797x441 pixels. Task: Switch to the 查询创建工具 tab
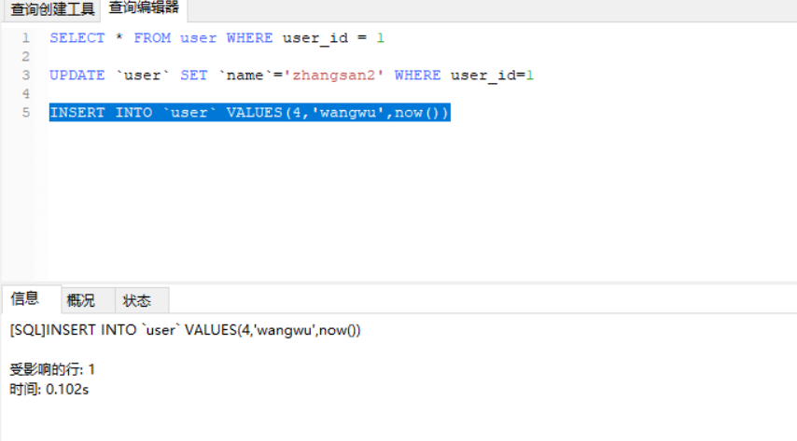[x=52, y=9]
